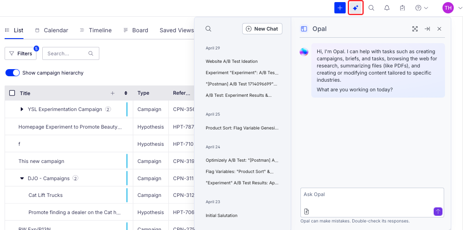Expand YSL Experimentation Campaign row
The image size is (463, 230).
[22, 109]
